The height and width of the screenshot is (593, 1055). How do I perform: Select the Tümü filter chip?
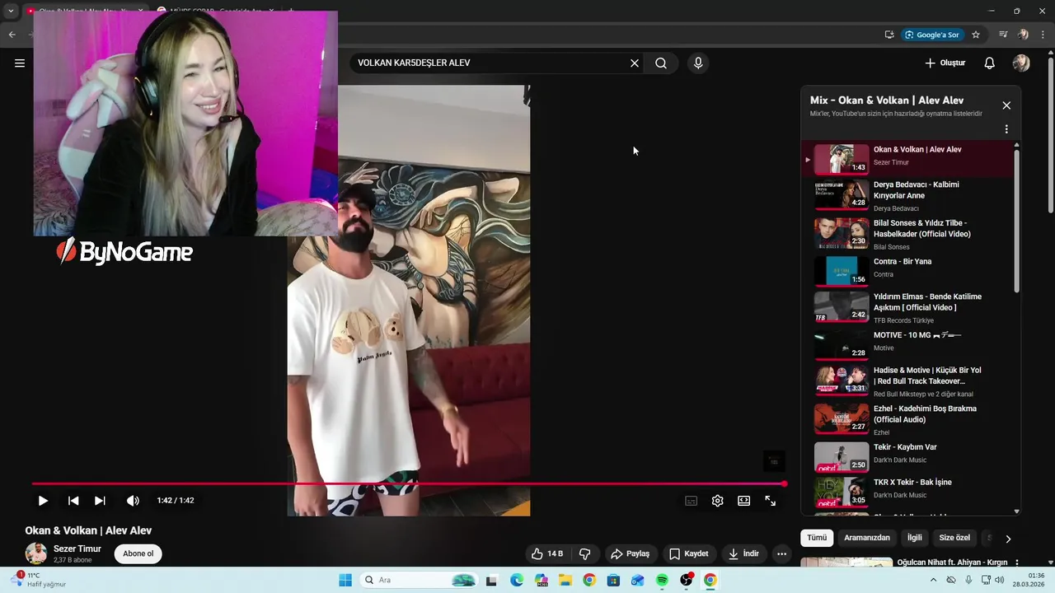pos(817,538)
